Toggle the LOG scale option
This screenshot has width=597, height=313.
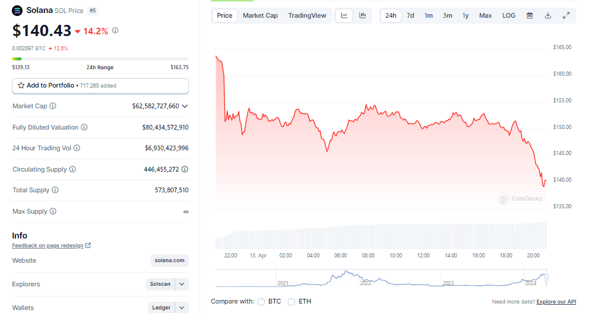point(509,15)
